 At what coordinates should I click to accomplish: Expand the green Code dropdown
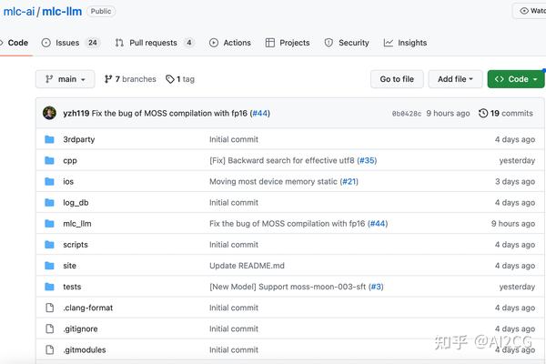tap(516, 79)
